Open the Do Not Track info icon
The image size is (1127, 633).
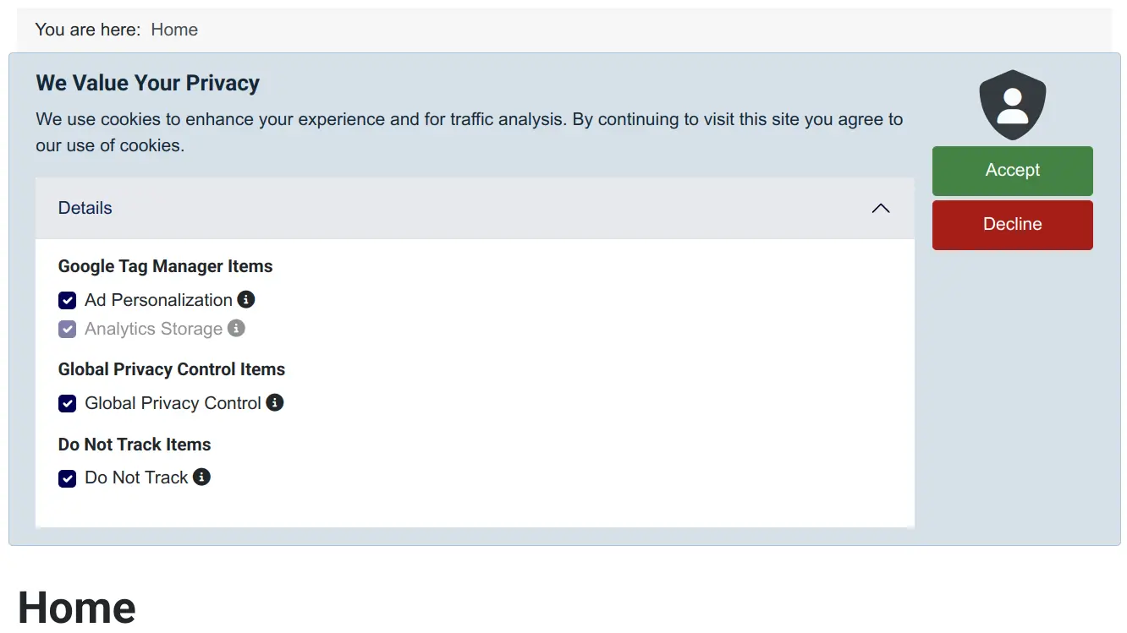coord(201,477)
